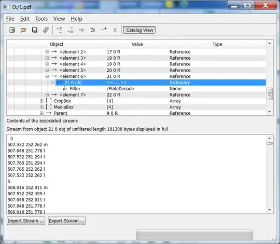280x244 pixels.
Task: Expand the element 3 tree node
Action: [47, 58]
